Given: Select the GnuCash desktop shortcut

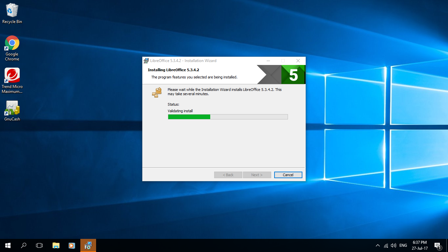Looking at the screenshot, I should point(12,111).
